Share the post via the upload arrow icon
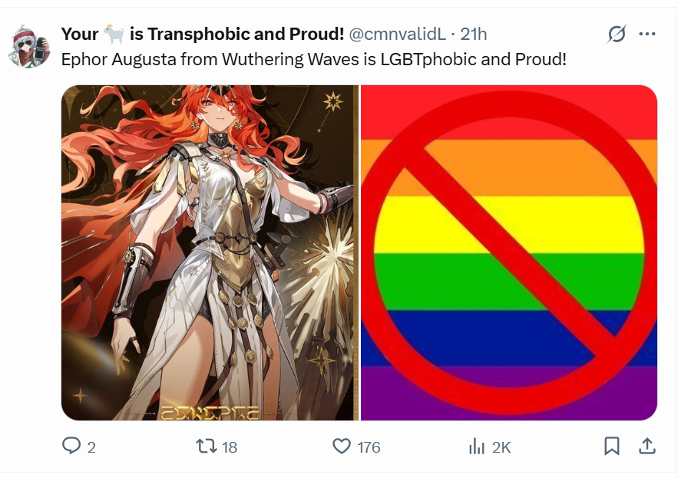The width and height of the screenshot is (691, 478). coord(647,446)
